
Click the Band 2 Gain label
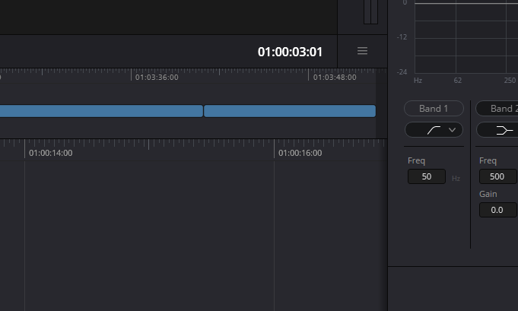tap(488, 194)
